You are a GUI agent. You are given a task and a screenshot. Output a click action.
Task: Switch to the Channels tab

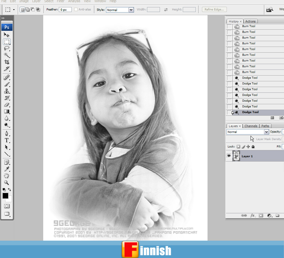[x=251, y=126]
